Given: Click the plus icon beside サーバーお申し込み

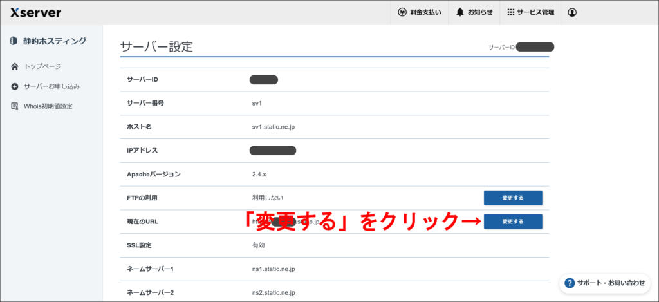Looking at the screenshot, I should pos(15,86).
